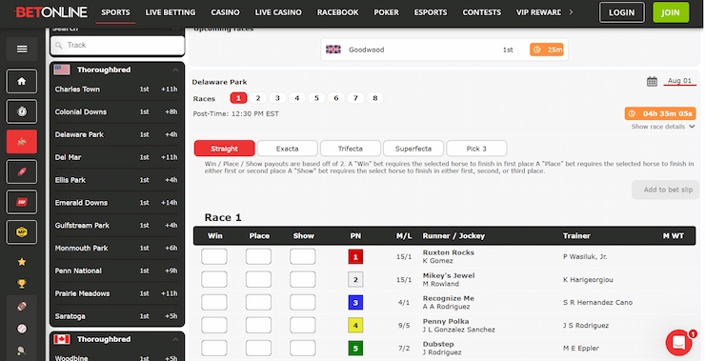
Task: Tick Win box for Penny Polka
Action: [214, 326]
